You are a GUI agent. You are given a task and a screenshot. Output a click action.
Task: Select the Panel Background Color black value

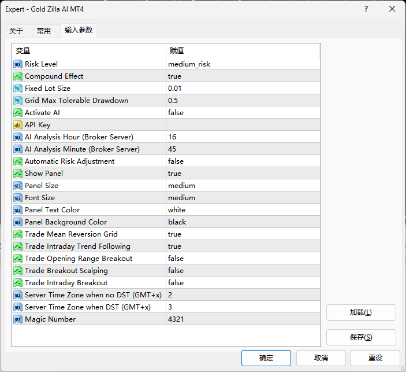(x=177, y=222)
